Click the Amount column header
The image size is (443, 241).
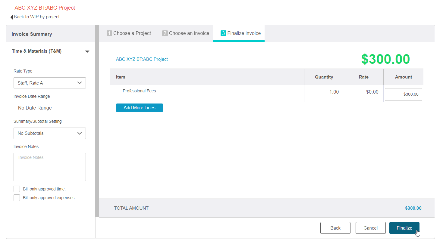point(404,77)
